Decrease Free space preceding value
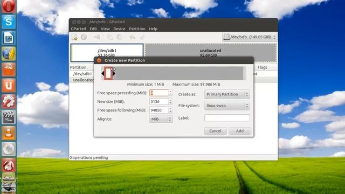 (170, 94)
